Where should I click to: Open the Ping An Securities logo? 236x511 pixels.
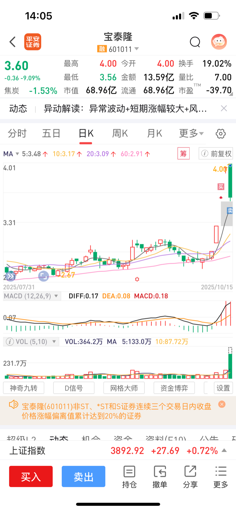click(33, 42)
